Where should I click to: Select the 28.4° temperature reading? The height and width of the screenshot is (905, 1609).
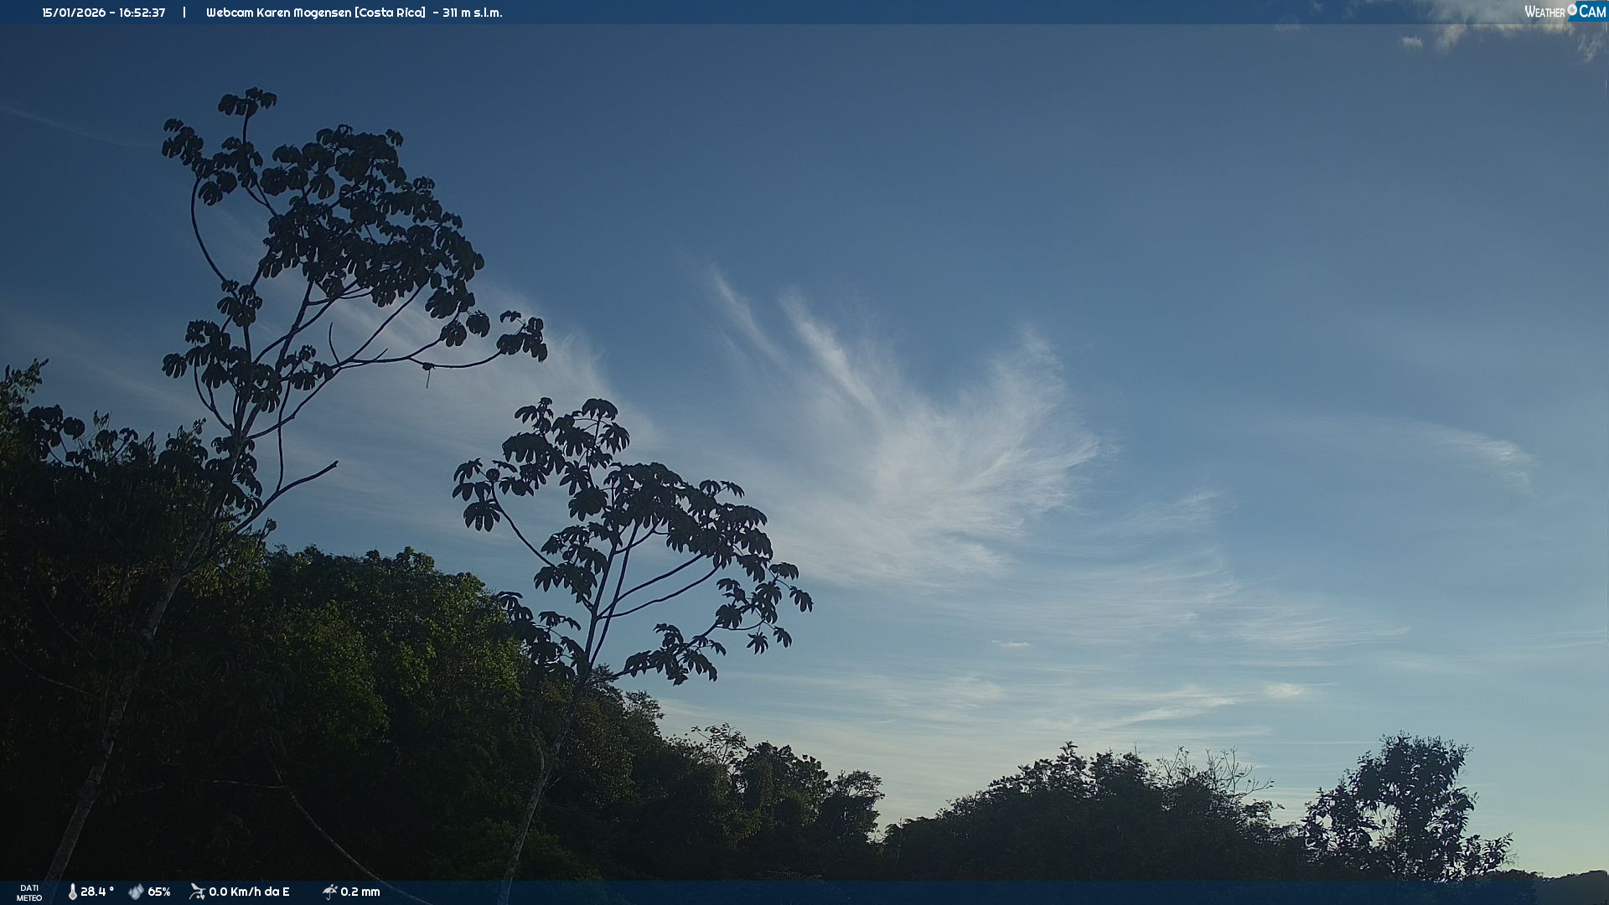pyautogui.click(x=97, y=892)
